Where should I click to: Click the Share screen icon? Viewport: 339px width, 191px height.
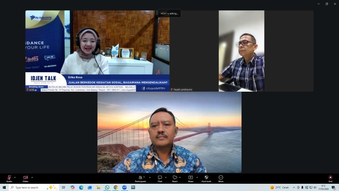[x=191, y=178]
